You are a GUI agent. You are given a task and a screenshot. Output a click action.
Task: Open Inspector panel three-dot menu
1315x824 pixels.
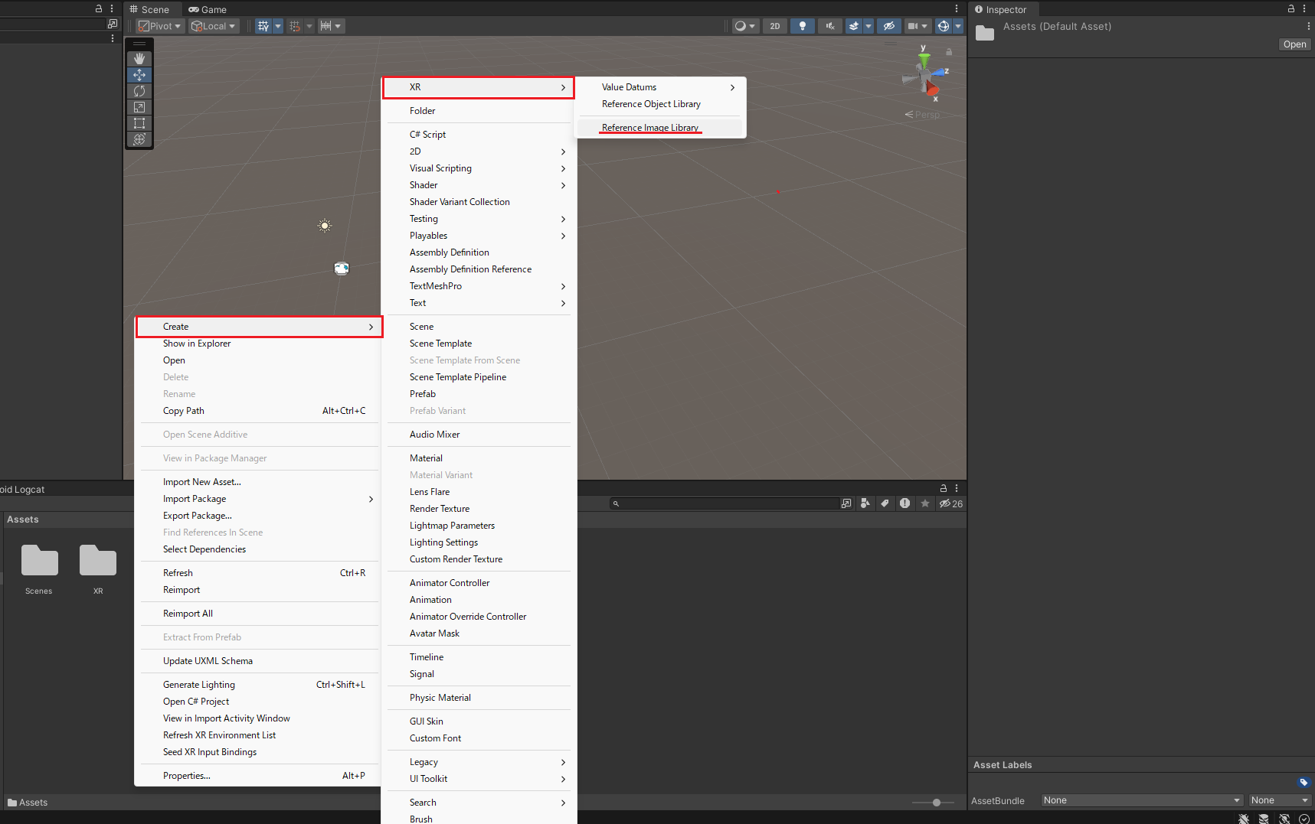(x=1304, y=9)
